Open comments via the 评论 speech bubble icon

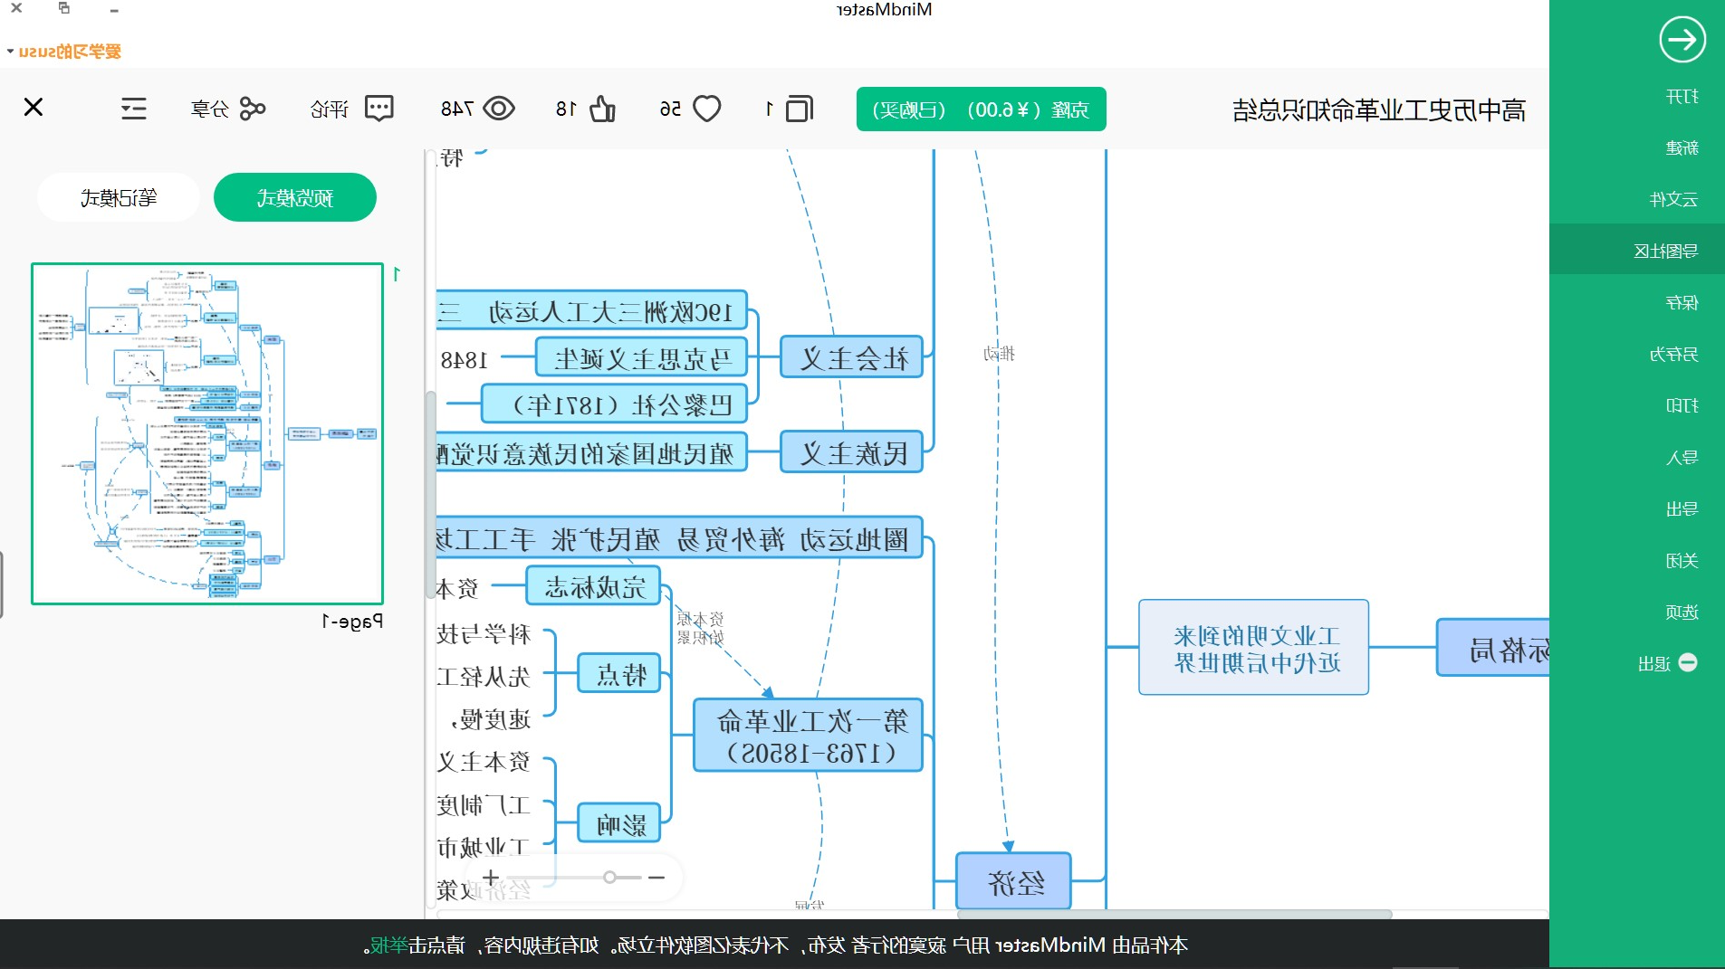click(379, 109)
